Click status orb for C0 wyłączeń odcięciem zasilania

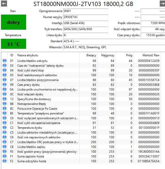click(5, 118)
